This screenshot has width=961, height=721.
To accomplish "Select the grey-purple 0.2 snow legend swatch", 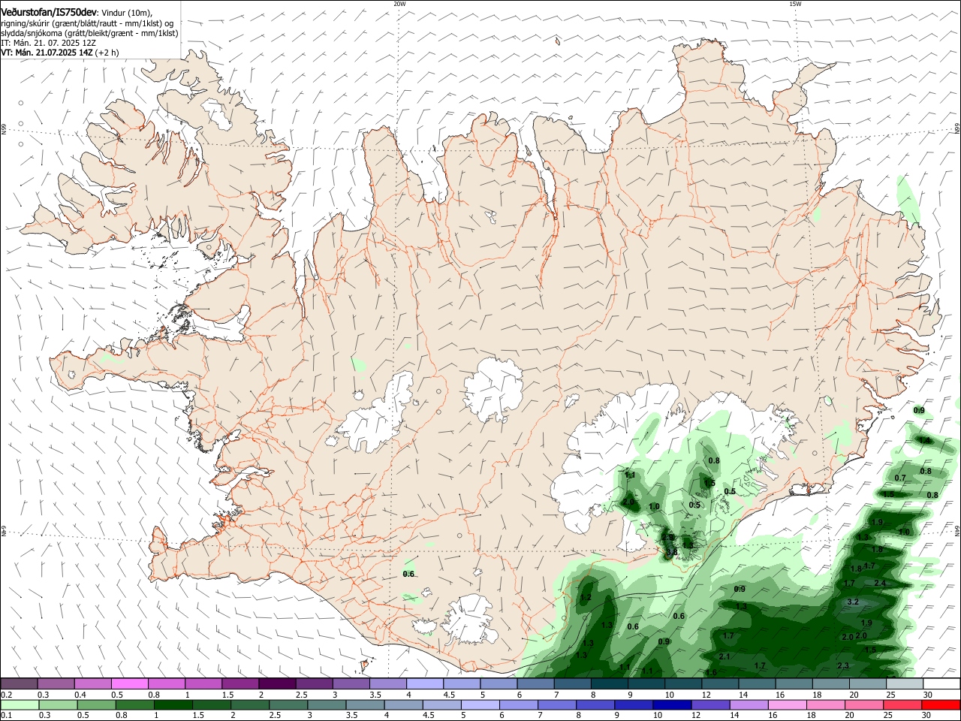I will [19, 683].
